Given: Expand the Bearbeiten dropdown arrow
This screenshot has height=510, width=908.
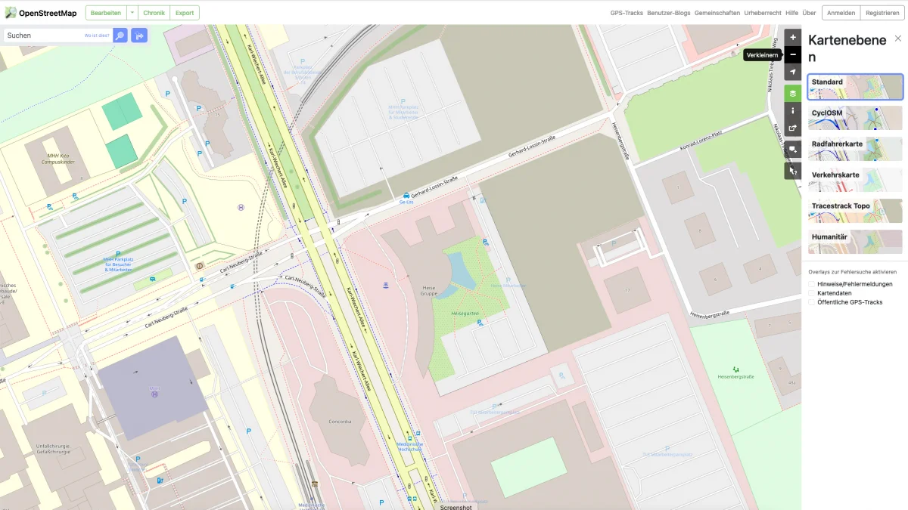Looking at the screenshot, I should (132, 13).
